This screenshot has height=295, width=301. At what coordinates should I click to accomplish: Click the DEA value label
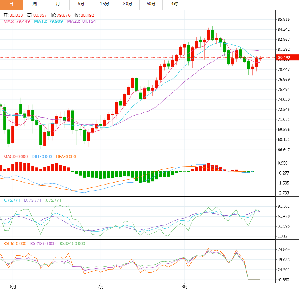[x=65, y=157]
